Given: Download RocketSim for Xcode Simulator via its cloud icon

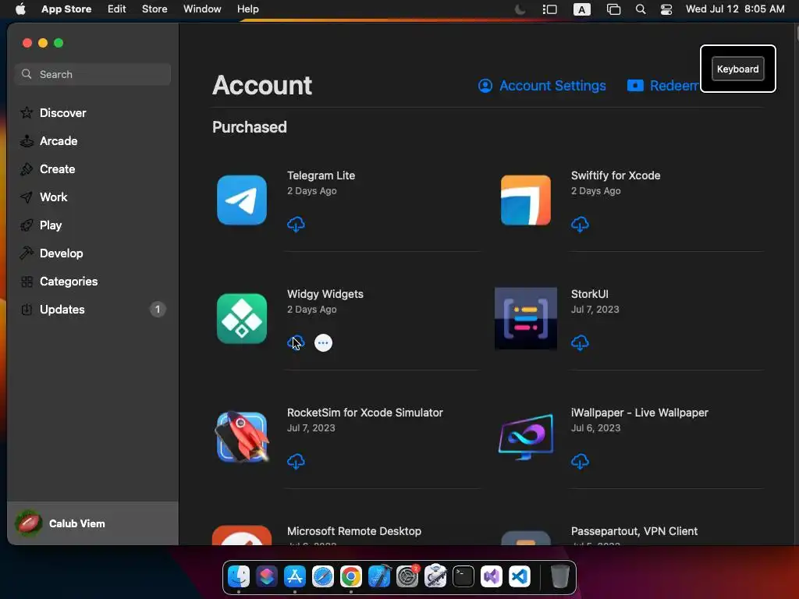Looking at the screenshot, I should (x=296, y=462).
